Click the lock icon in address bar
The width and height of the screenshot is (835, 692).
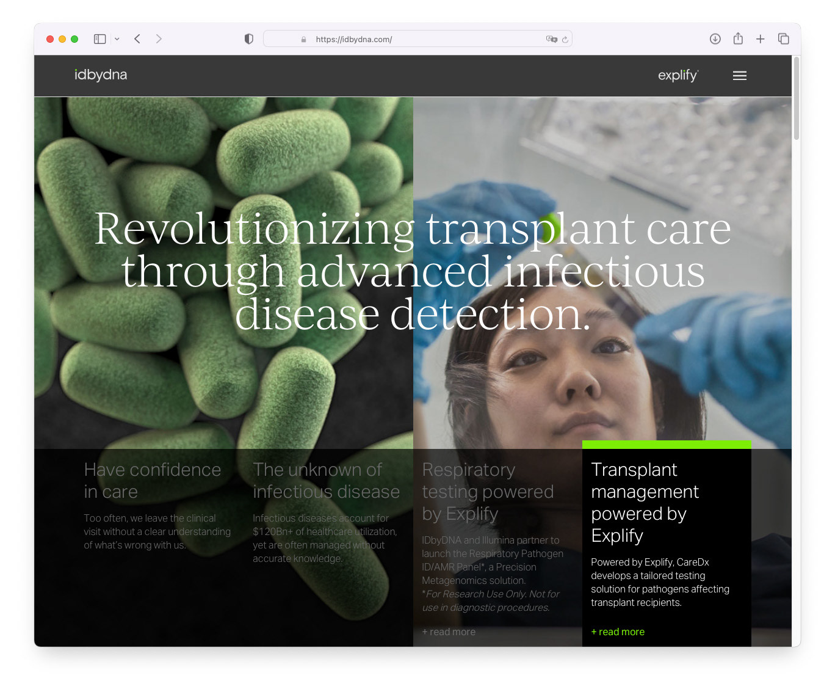point(303,40)
